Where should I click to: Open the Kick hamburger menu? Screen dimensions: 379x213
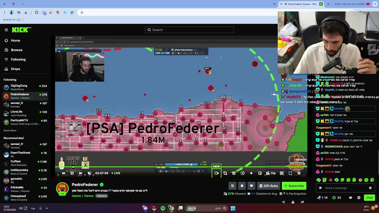[x=6, y=30]
